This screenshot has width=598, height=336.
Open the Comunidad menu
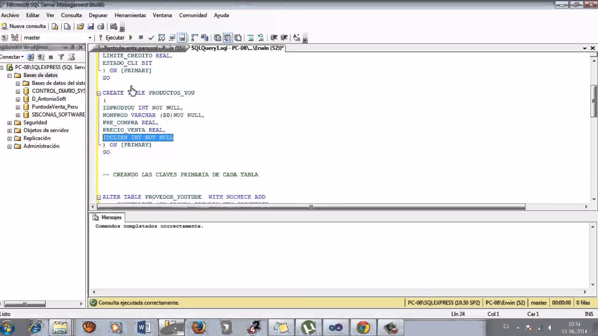pyautogui.click(x=193, y=15)
